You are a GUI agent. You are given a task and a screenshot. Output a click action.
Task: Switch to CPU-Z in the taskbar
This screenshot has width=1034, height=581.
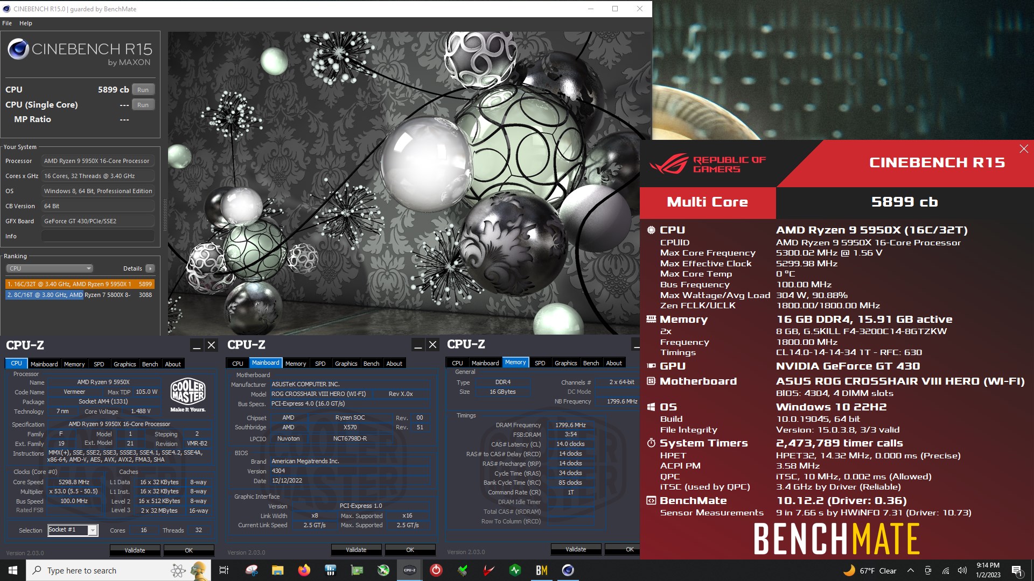click(x=410, y=570)
